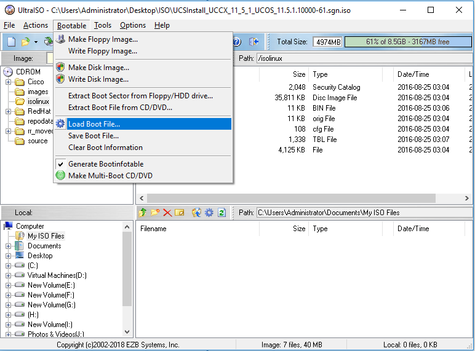This screenshot has height=351, width=475.
Task: Click the local Path field with My ISO Files
Action: (x=364, y=213)
